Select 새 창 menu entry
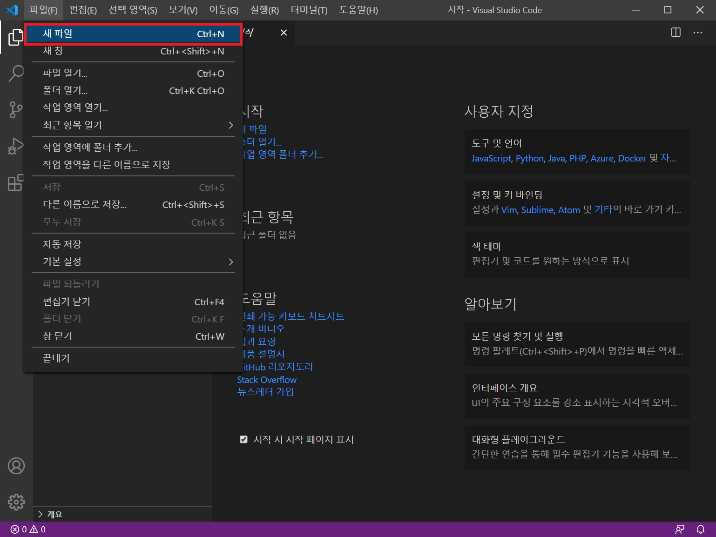 click(x=133, y=51)
